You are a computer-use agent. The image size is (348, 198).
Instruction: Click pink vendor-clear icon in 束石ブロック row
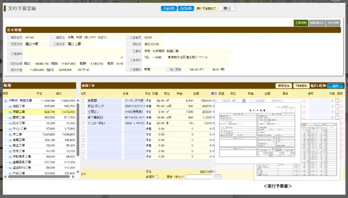(x=304, y=106)
